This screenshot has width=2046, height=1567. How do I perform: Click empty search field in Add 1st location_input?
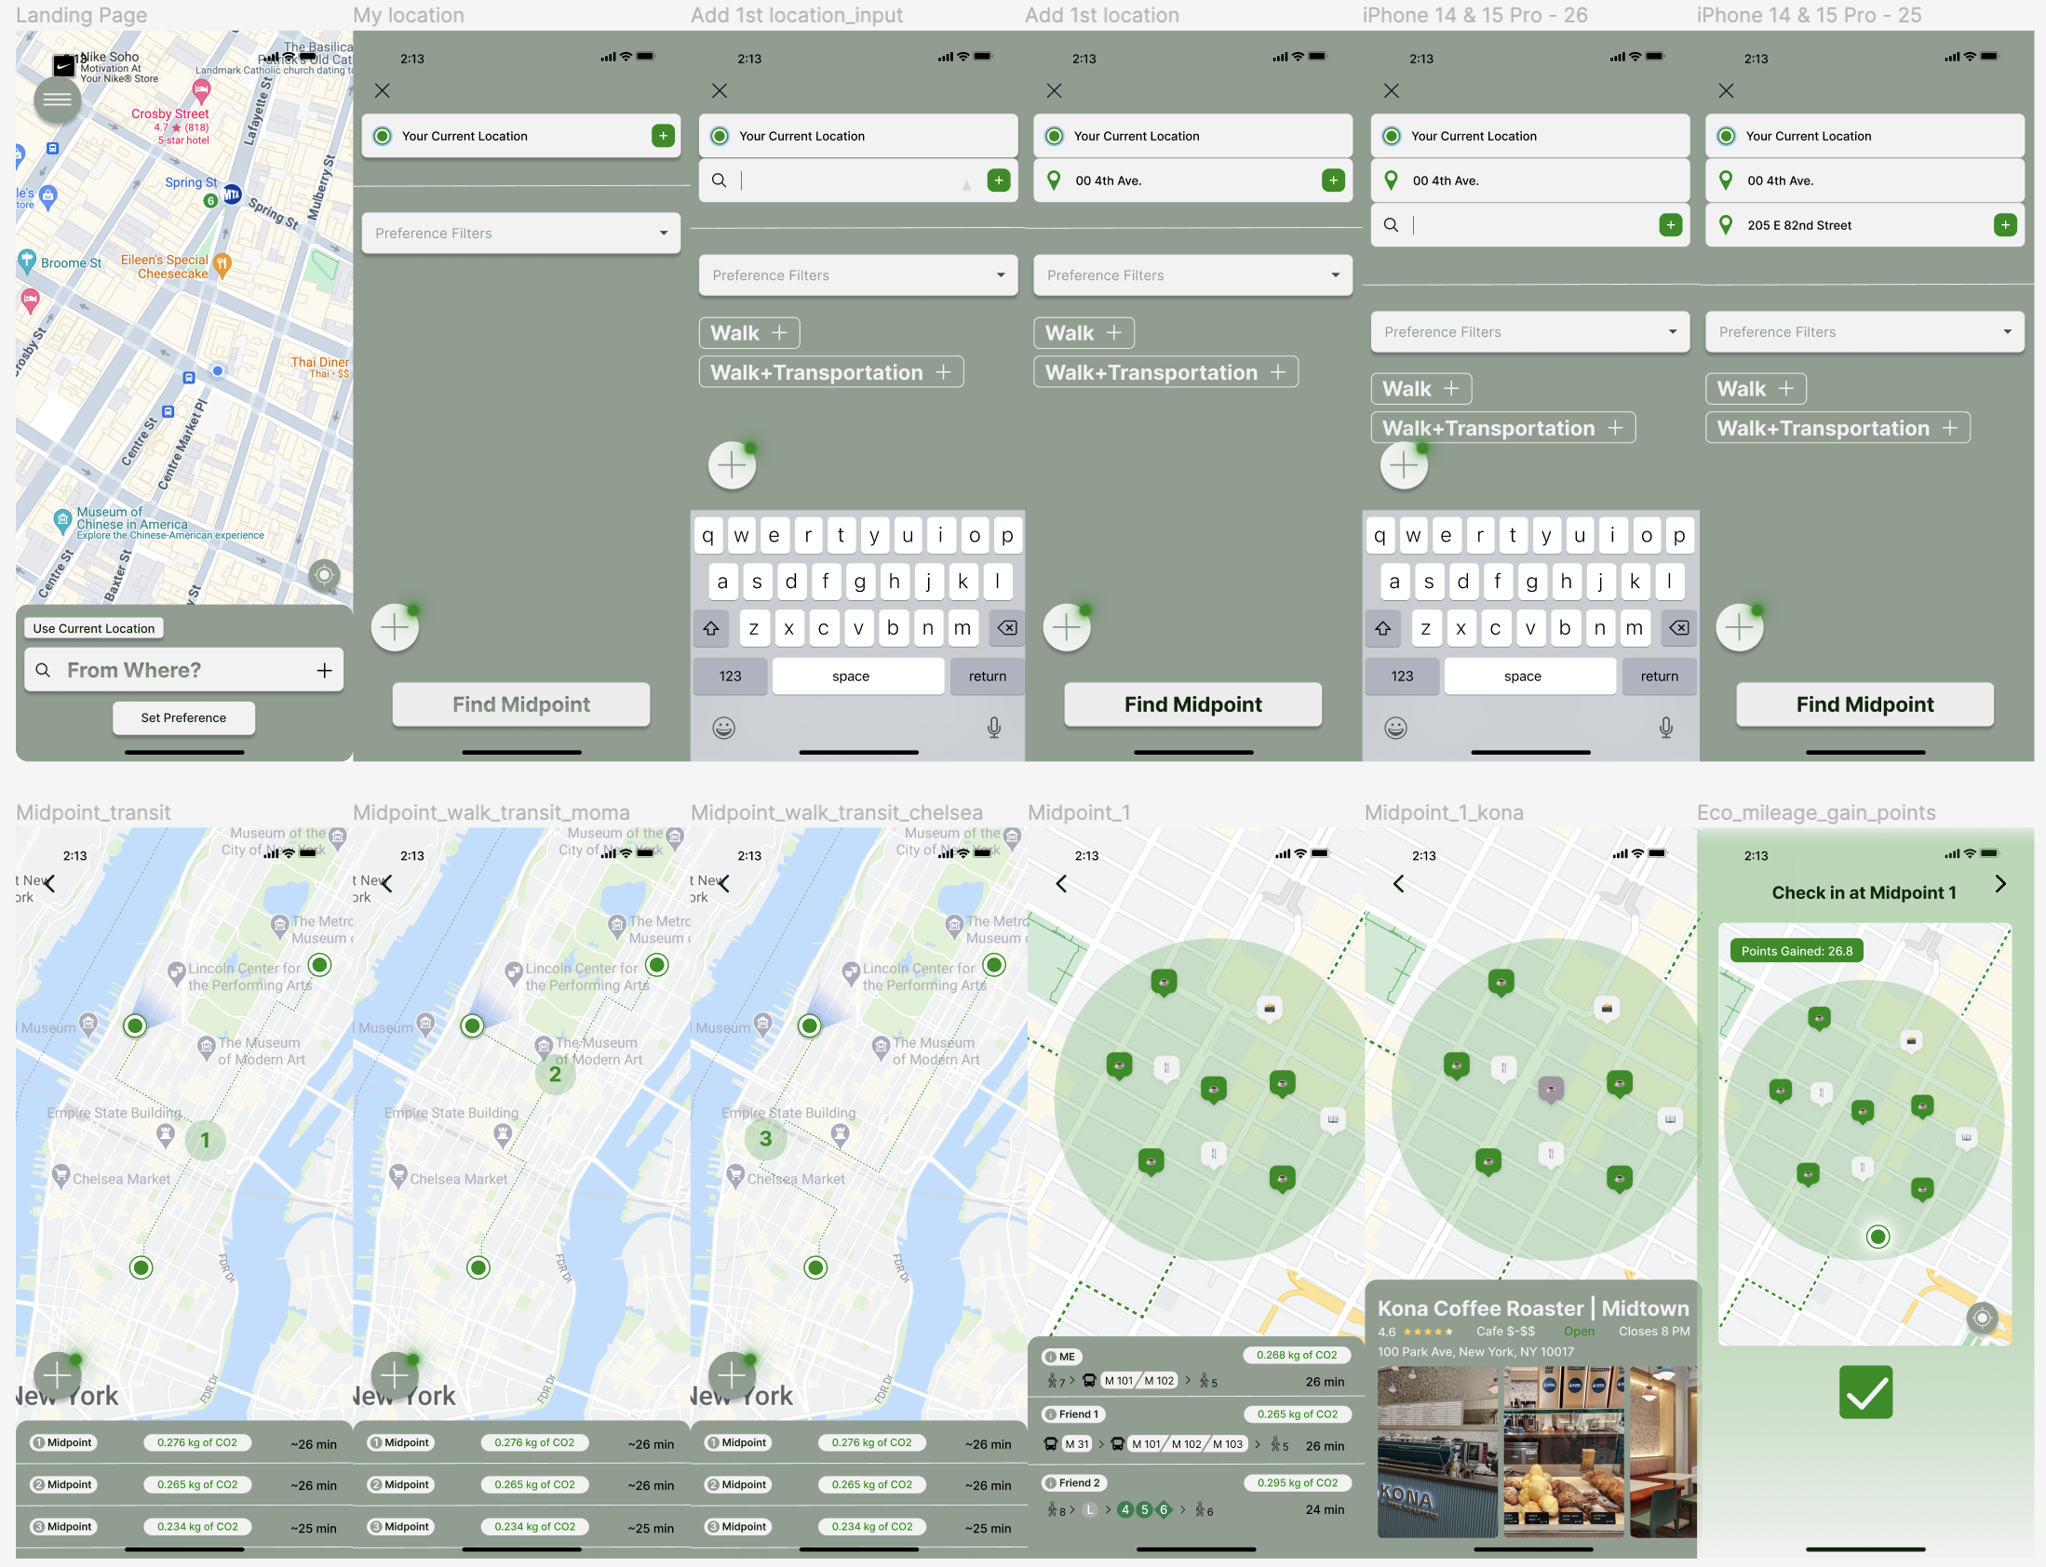pos(858,180)
